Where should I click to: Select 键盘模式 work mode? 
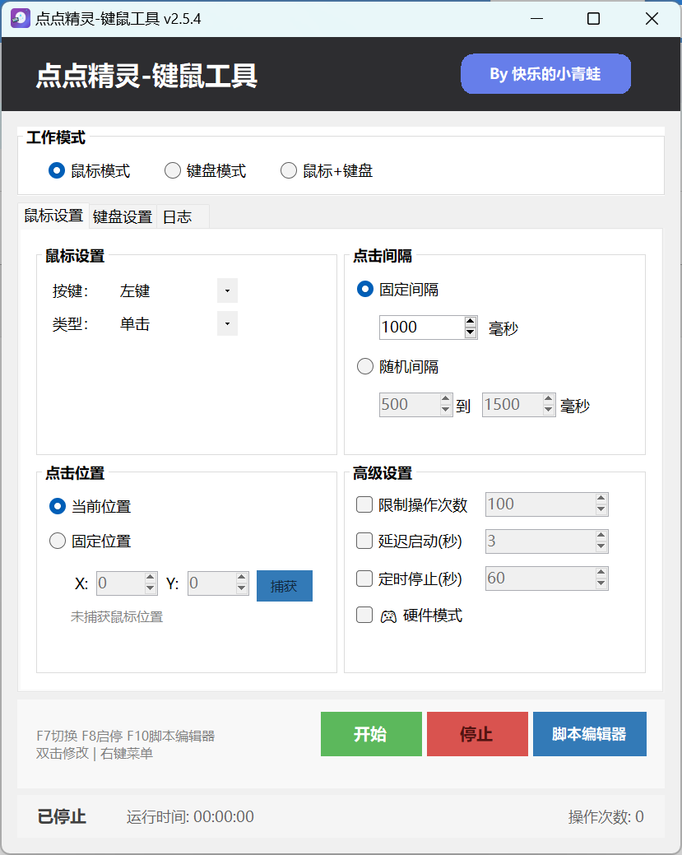point(173,170)
